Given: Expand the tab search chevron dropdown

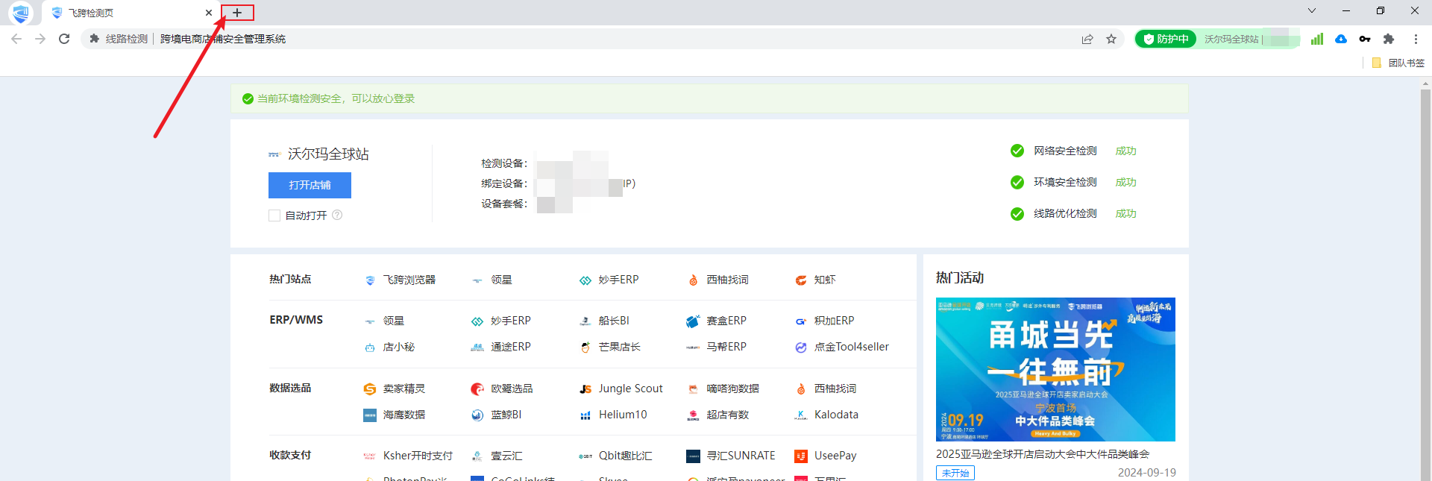Looking at the screenshot, I should 1312,10.
